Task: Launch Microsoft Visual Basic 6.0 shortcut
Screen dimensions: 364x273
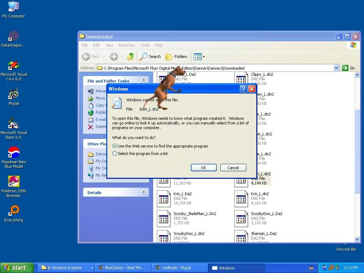Action: (14, 128)
